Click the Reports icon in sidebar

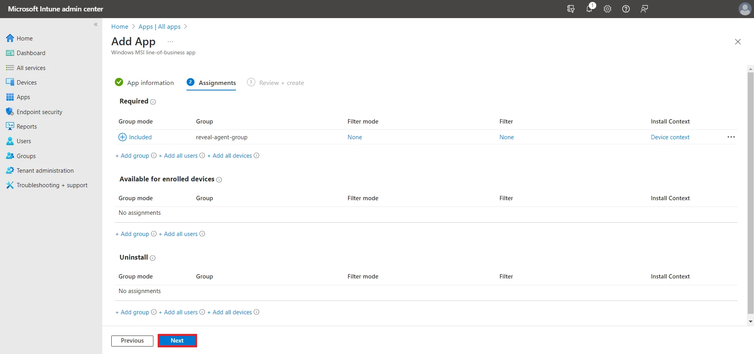click(x=10, y=126)
